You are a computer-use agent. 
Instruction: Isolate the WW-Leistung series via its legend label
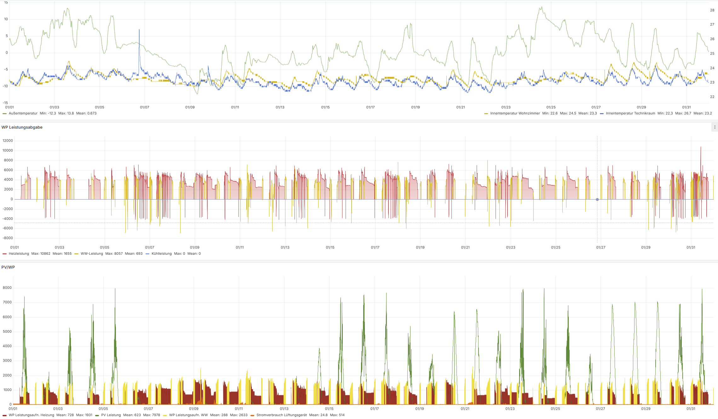click(92, 254)
